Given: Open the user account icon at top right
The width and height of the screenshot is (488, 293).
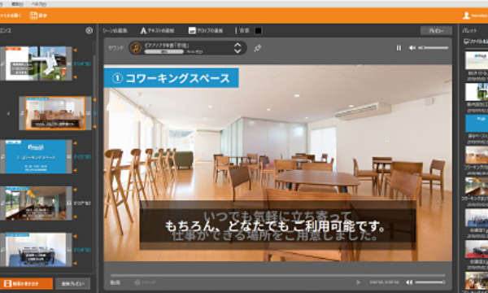Looking at the screenshot, I should [x=466, y=15].
